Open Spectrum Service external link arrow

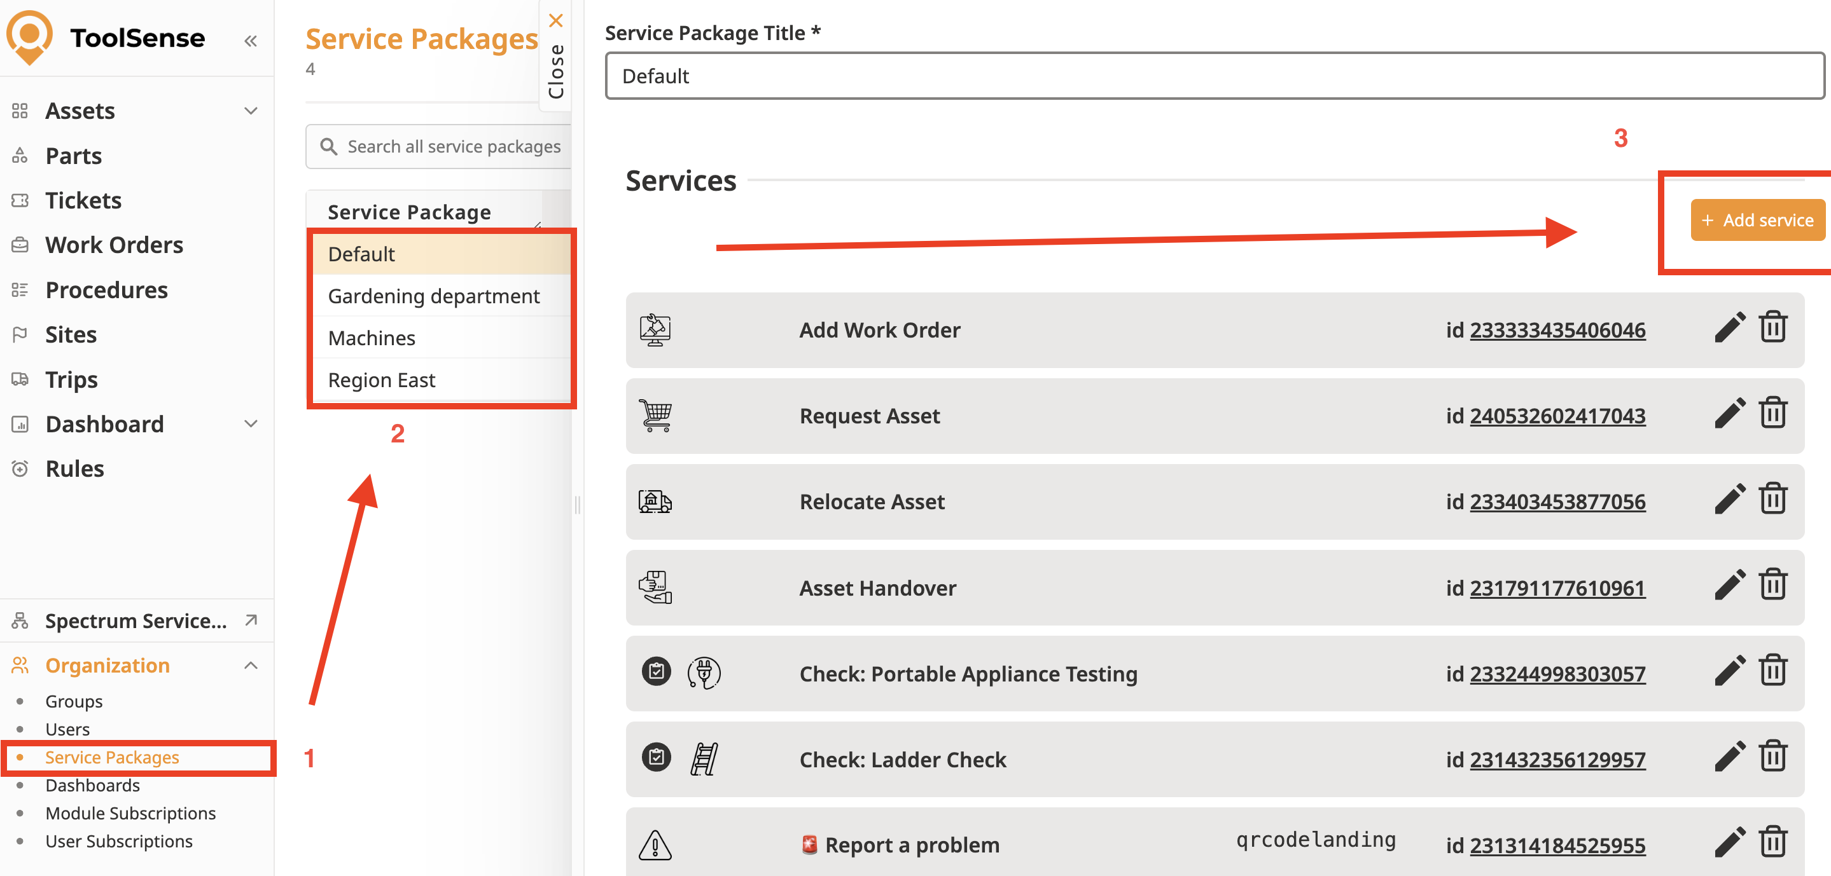(251, 620)
